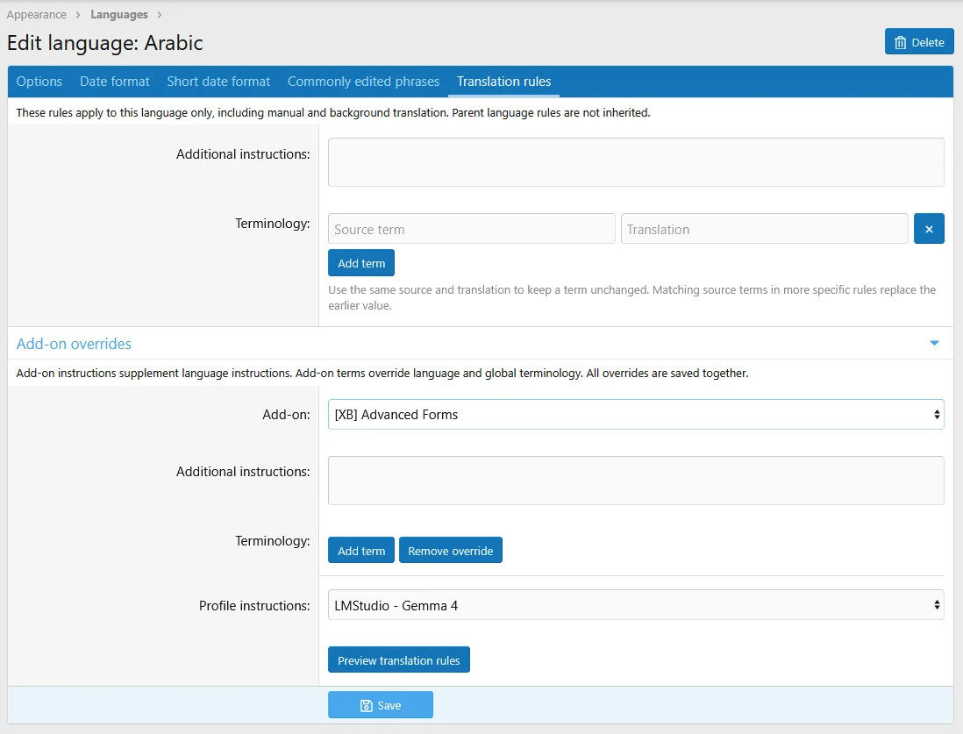The height and width of the screenshot is (734, 963).
Task: Focus the Translation input field
Action: coord(764,229)
